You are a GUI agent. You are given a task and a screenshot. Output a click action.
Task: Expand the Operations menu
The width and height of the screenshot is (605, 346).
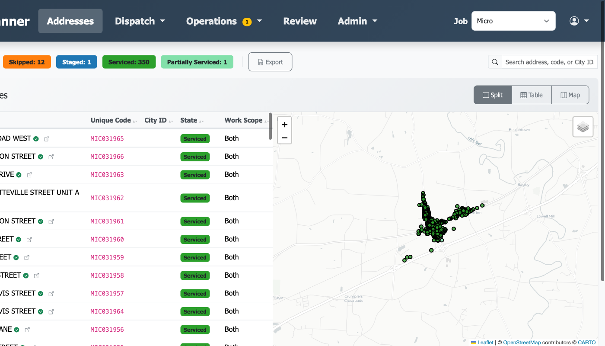click(x=224, y=21)
